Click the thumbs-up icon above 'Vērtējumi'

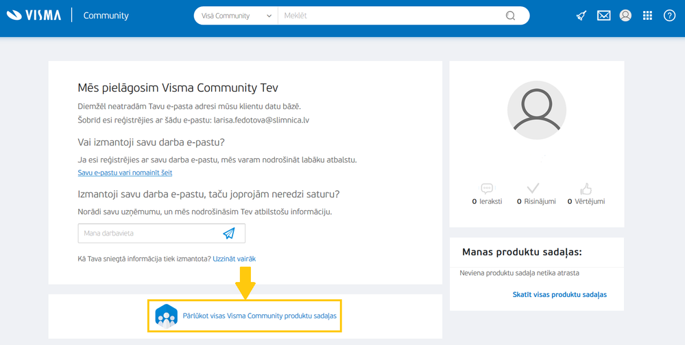coord(586,189)
